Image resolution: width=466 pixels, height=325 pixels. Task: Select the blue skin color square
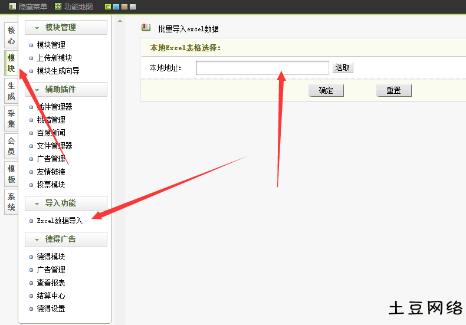point(116,7)
